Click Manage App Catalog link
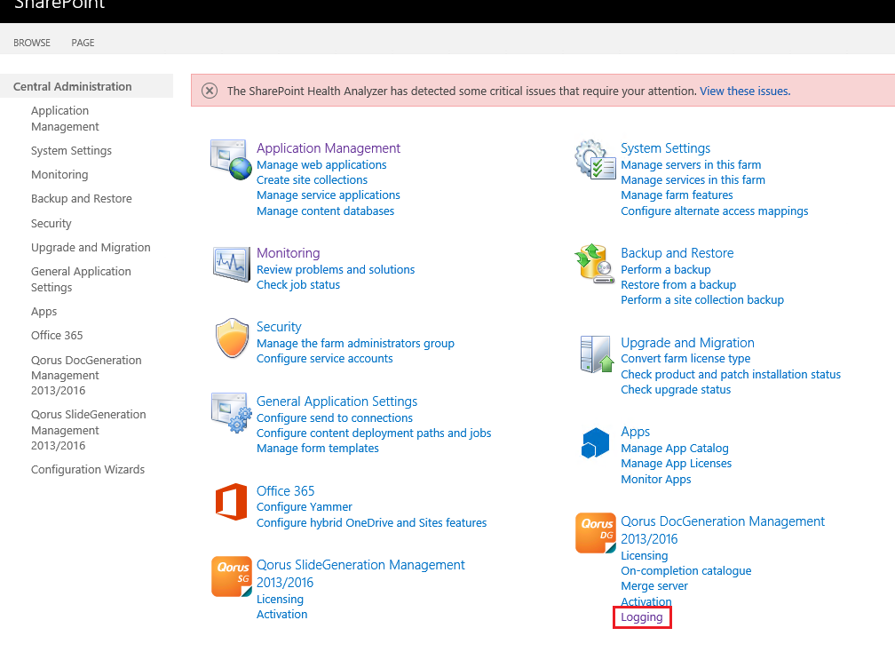The height and width of the screenshot is (652, 895). click(675, 449)
